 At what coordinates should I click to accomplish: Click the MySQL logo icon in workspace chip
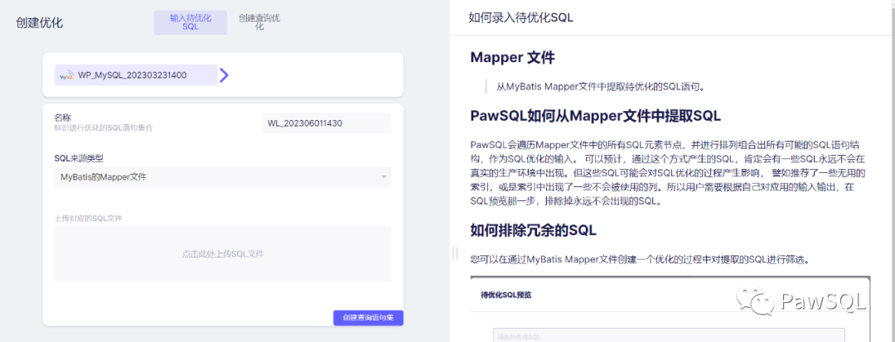[66, 75]
